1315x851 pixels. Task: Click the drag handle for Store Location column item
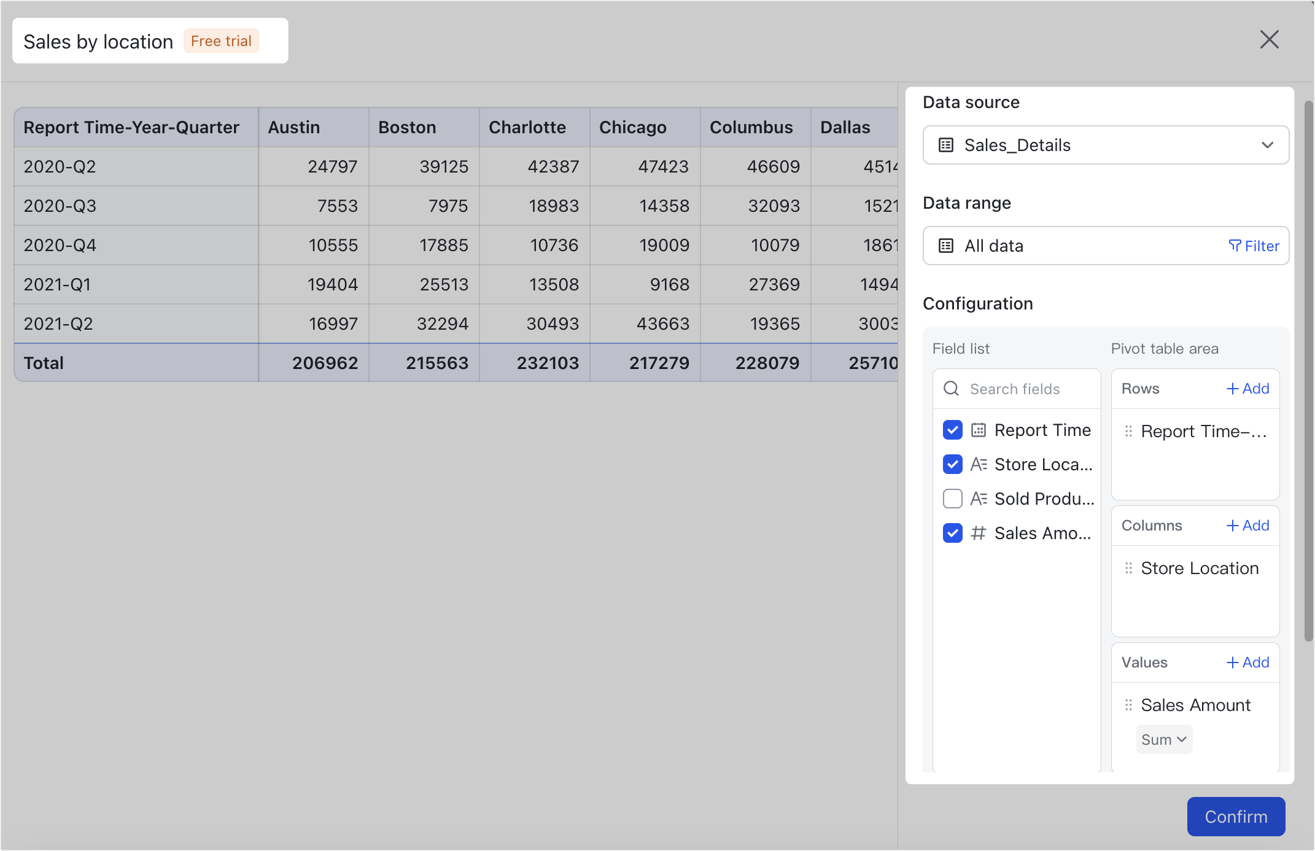point(1128,568)
